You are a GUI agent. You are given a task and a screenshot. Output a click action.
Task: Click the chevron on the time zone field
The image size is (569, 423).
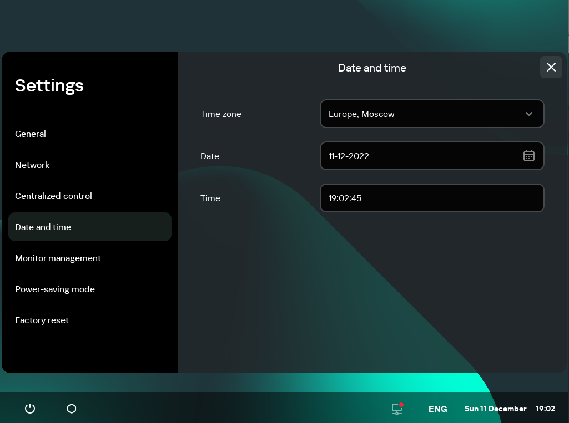[529, 114]
